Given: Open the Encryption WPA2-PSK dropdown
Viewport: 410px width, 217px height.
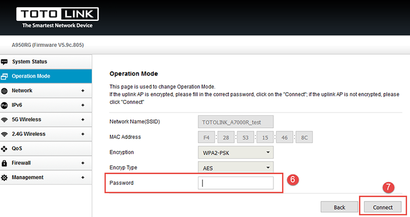Looking at the screenshot, I should (235, 153).
